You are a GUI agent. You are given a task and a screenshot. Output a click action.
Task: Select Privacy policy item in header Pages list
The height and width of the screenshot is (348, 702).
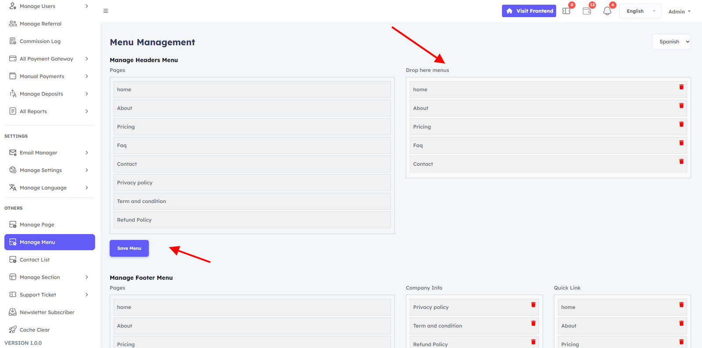click(252, 183)
